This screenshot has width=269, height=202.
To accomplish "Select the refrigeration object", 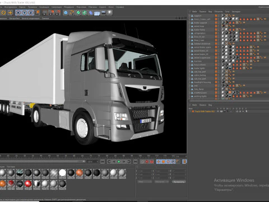I will click(200, 33).
